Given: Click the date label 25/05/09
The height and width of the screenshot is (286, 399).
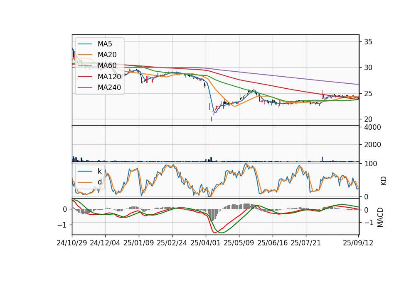Looking at the screenshot, I should pyautogui.click(x=239, y=243).
